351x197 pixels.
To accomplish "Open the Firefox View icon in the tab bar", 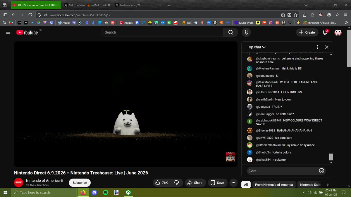I will (x=4, y=5).
